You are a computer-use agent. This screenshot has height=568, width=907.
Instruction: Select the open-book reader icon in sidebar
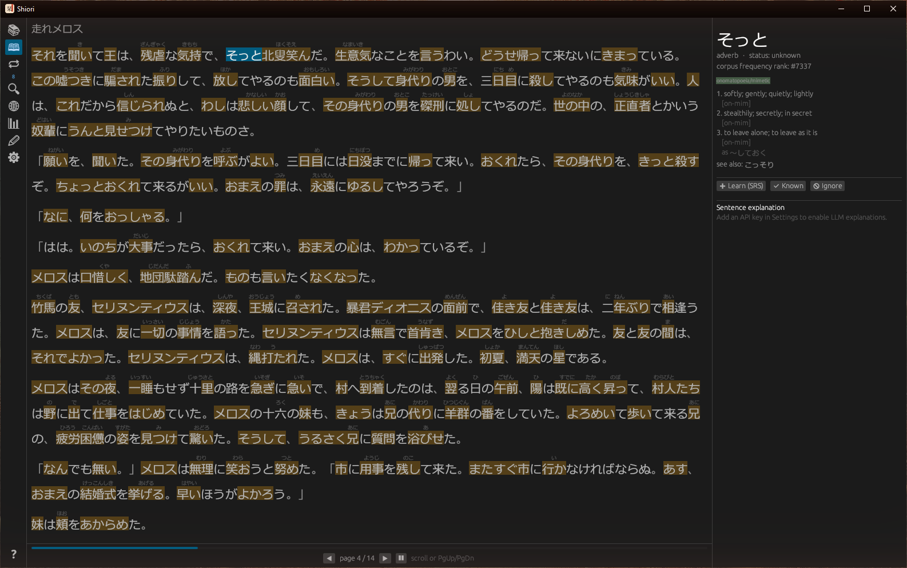pyautogui.click(x=14, y=47)
